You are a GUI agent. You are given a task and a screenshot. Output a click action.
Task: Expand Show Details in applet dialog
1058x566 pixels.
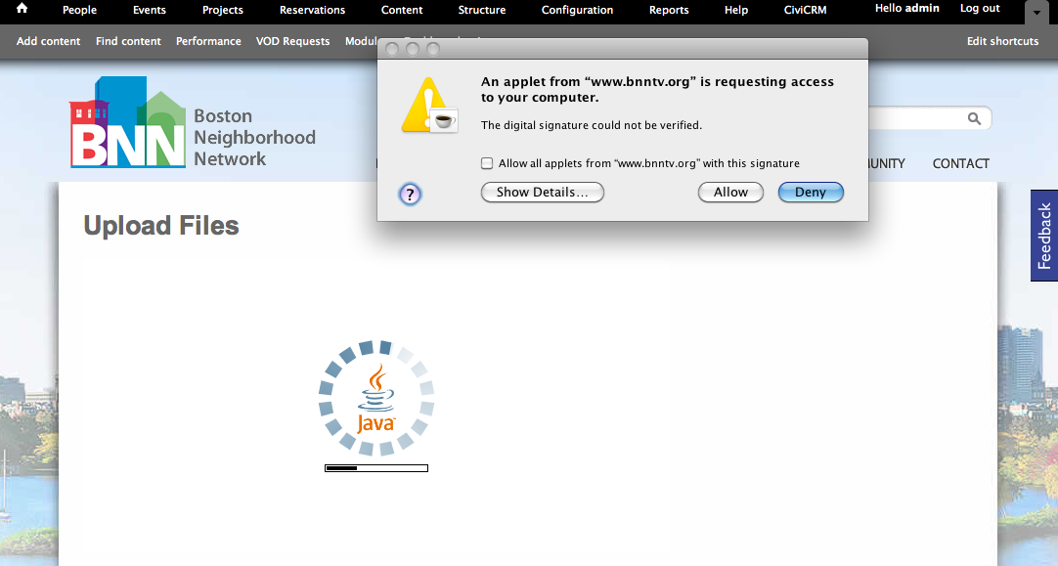click(x=543, y=193)
